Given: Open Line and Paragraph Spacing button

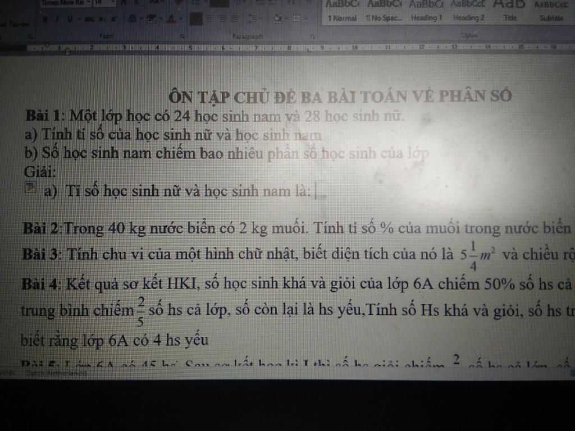Looking at the screenshot, I should pos(252,19).
